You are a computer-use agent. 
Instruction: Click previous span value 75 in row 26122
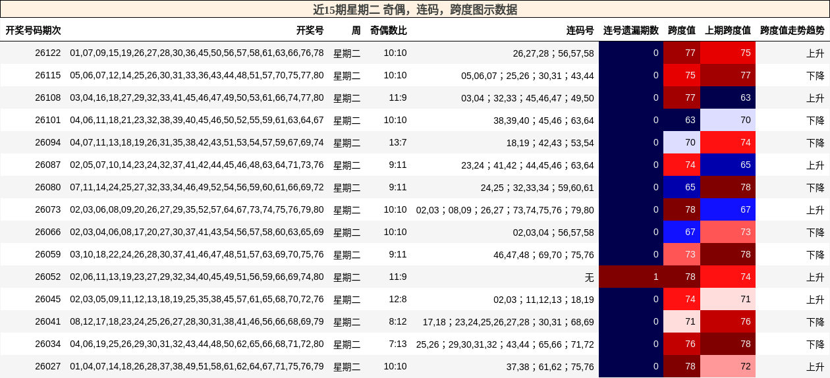(x=728, y=53)
